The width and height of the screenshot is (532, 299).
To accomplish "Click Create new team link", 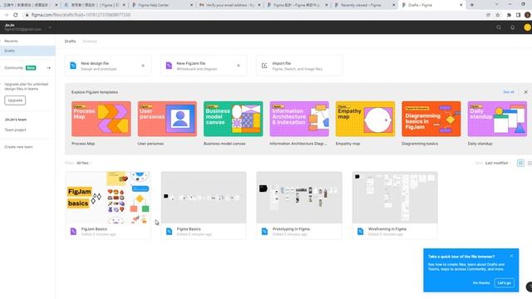I will [18, 147].
